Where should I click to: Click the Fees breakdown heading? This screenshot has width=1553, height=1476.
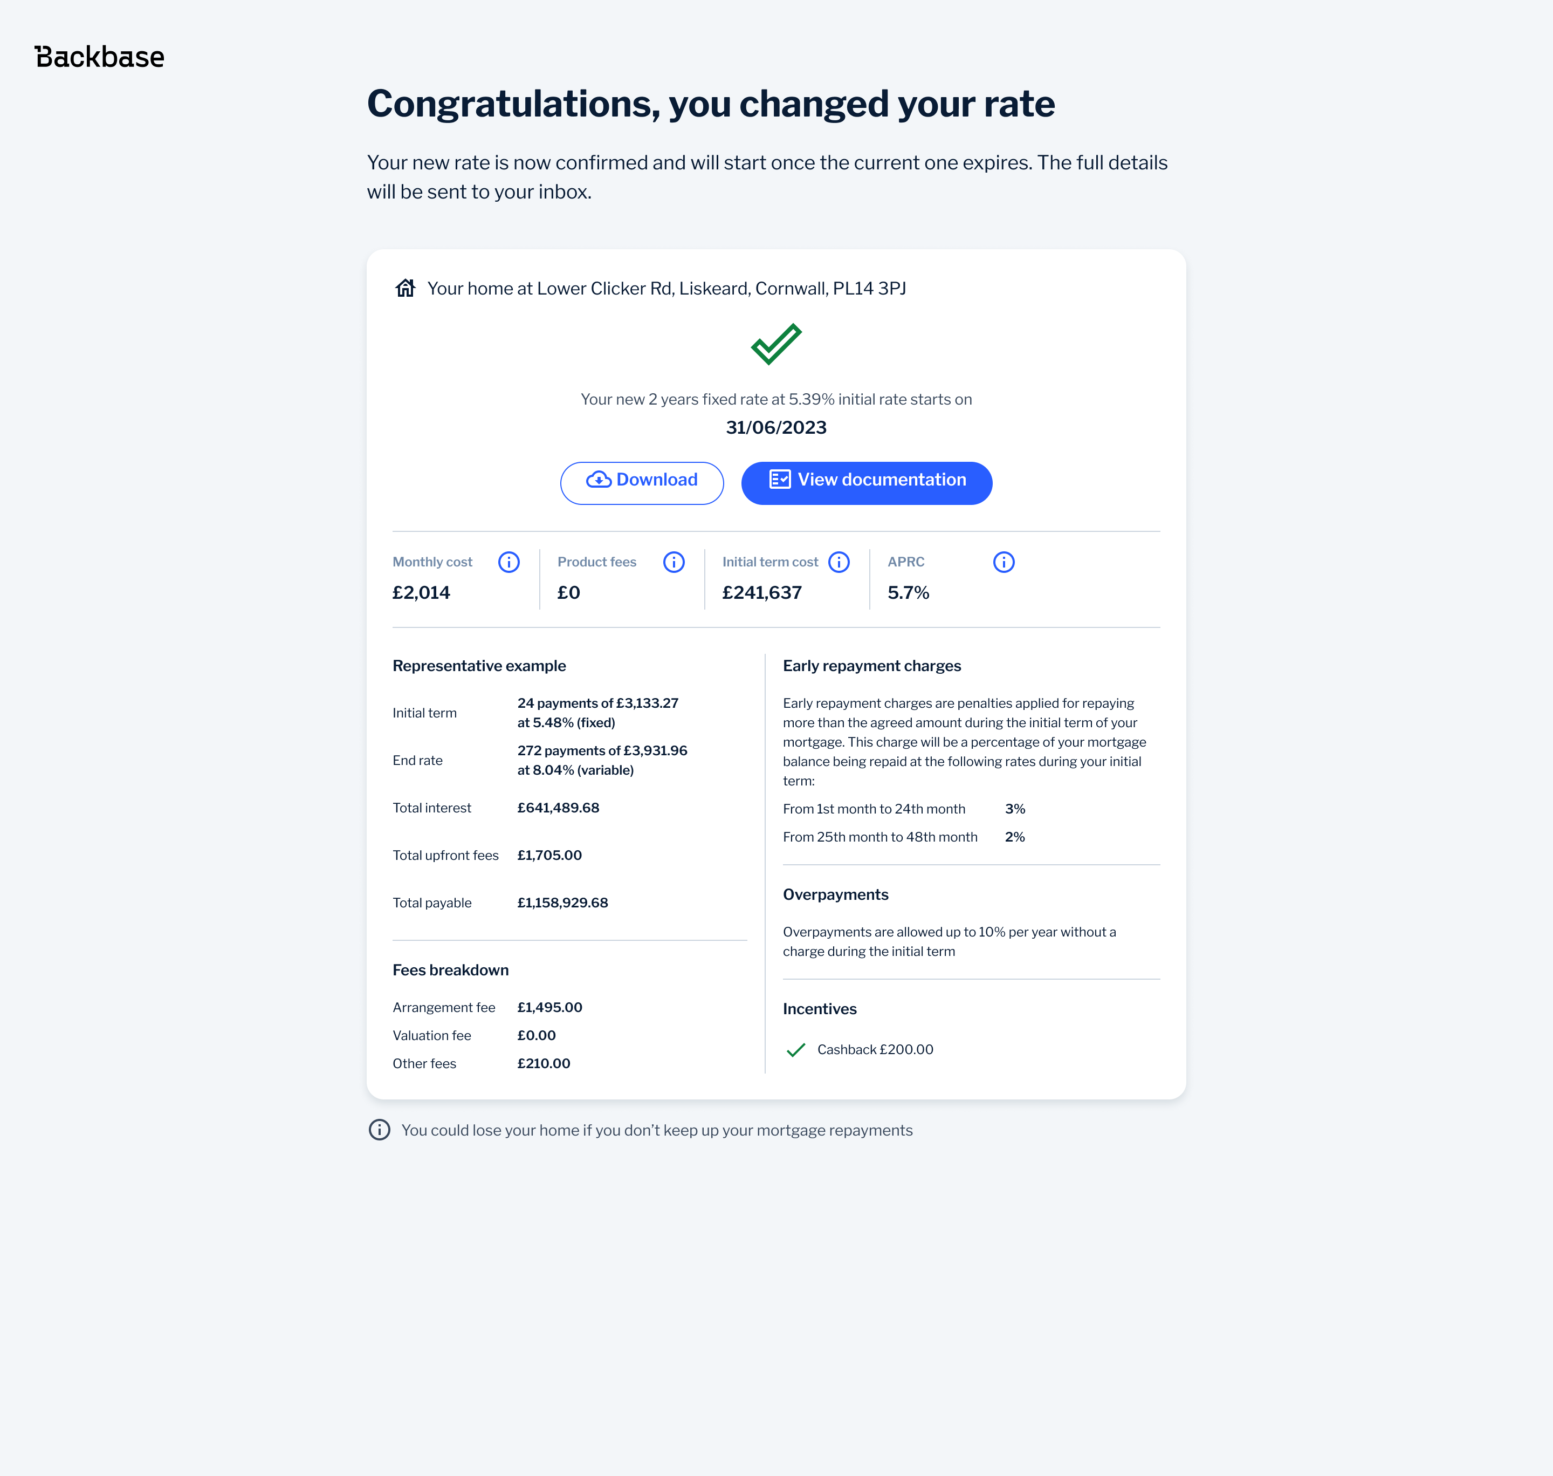(450, 970)
